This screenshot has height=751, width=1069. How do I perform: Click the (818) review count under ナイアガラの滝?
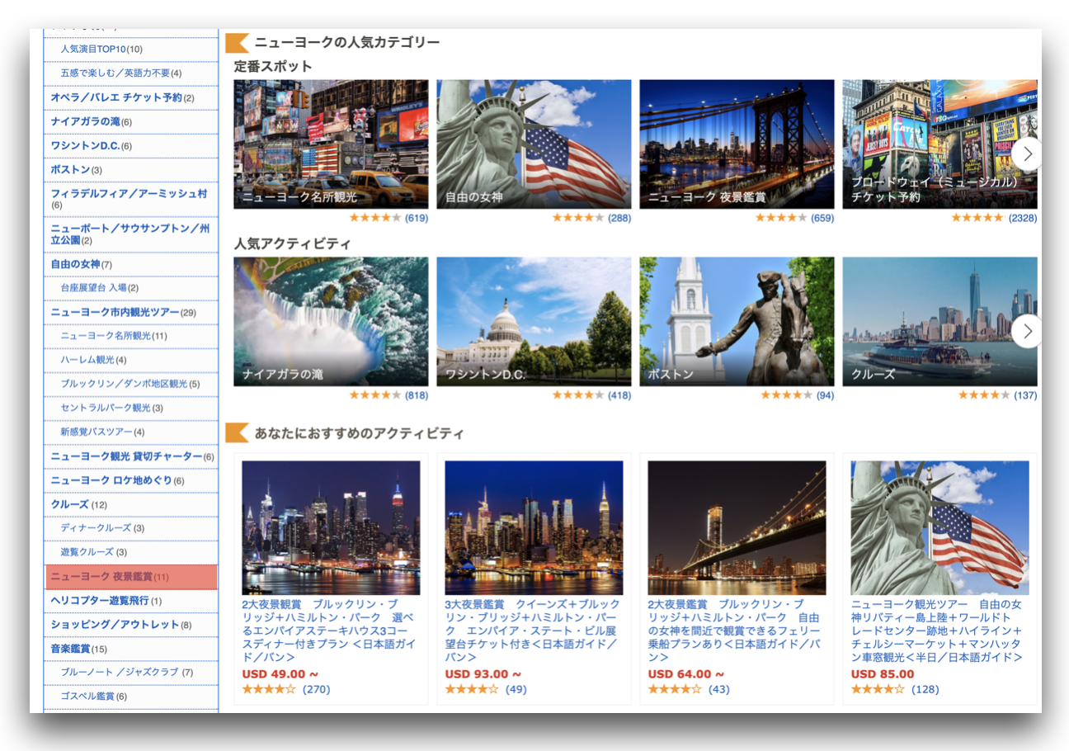(x=417, y=395)
